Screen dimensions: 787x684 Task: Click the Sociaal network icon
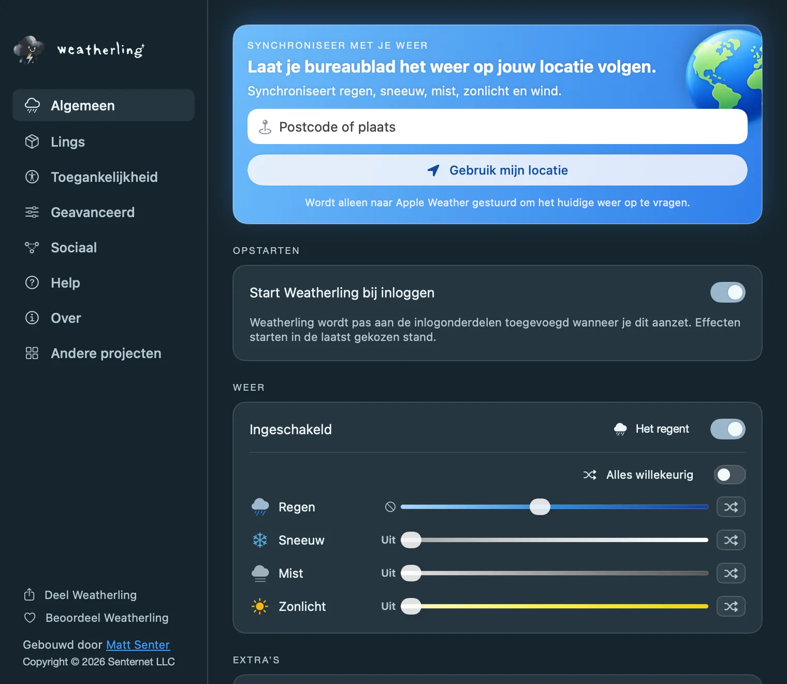[x=32, y=247]
